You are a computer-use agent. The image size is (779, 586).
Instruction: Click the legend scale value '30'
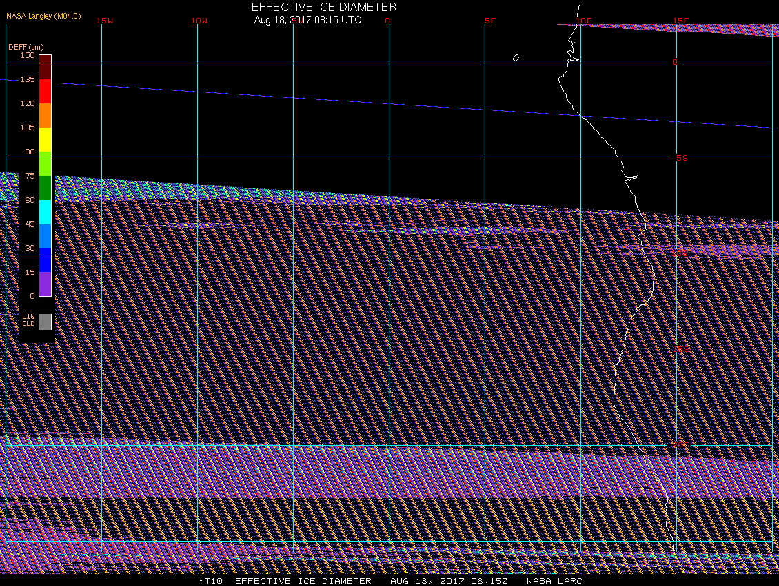tap(30, 248)
